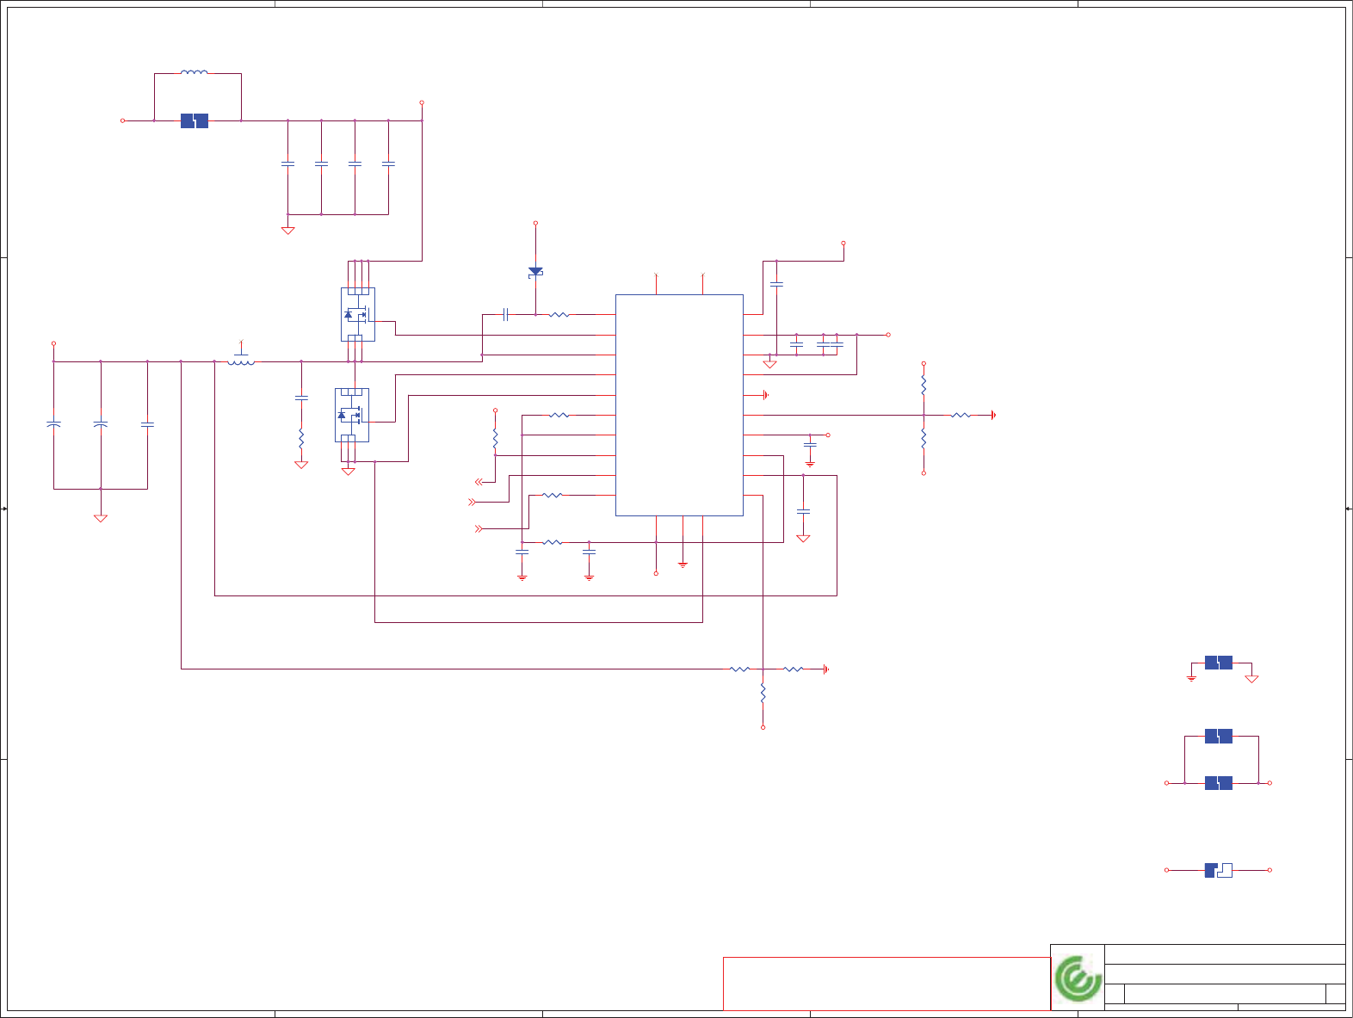Image resolution: width=1353 pixels, height=1018 pixels.
Task: Select the capacitor above the snubber resistor
Action: 301,398
